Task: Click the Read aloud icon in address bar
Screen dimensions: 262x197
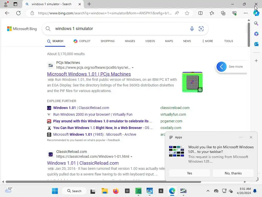Action: (177, 13)
